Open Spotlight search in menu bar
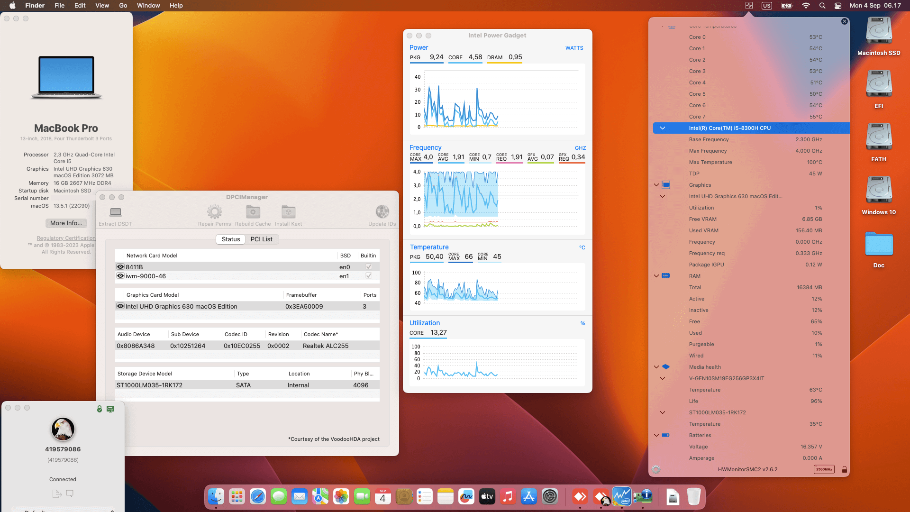Screen dimensions: 910x512 [822, 6]
